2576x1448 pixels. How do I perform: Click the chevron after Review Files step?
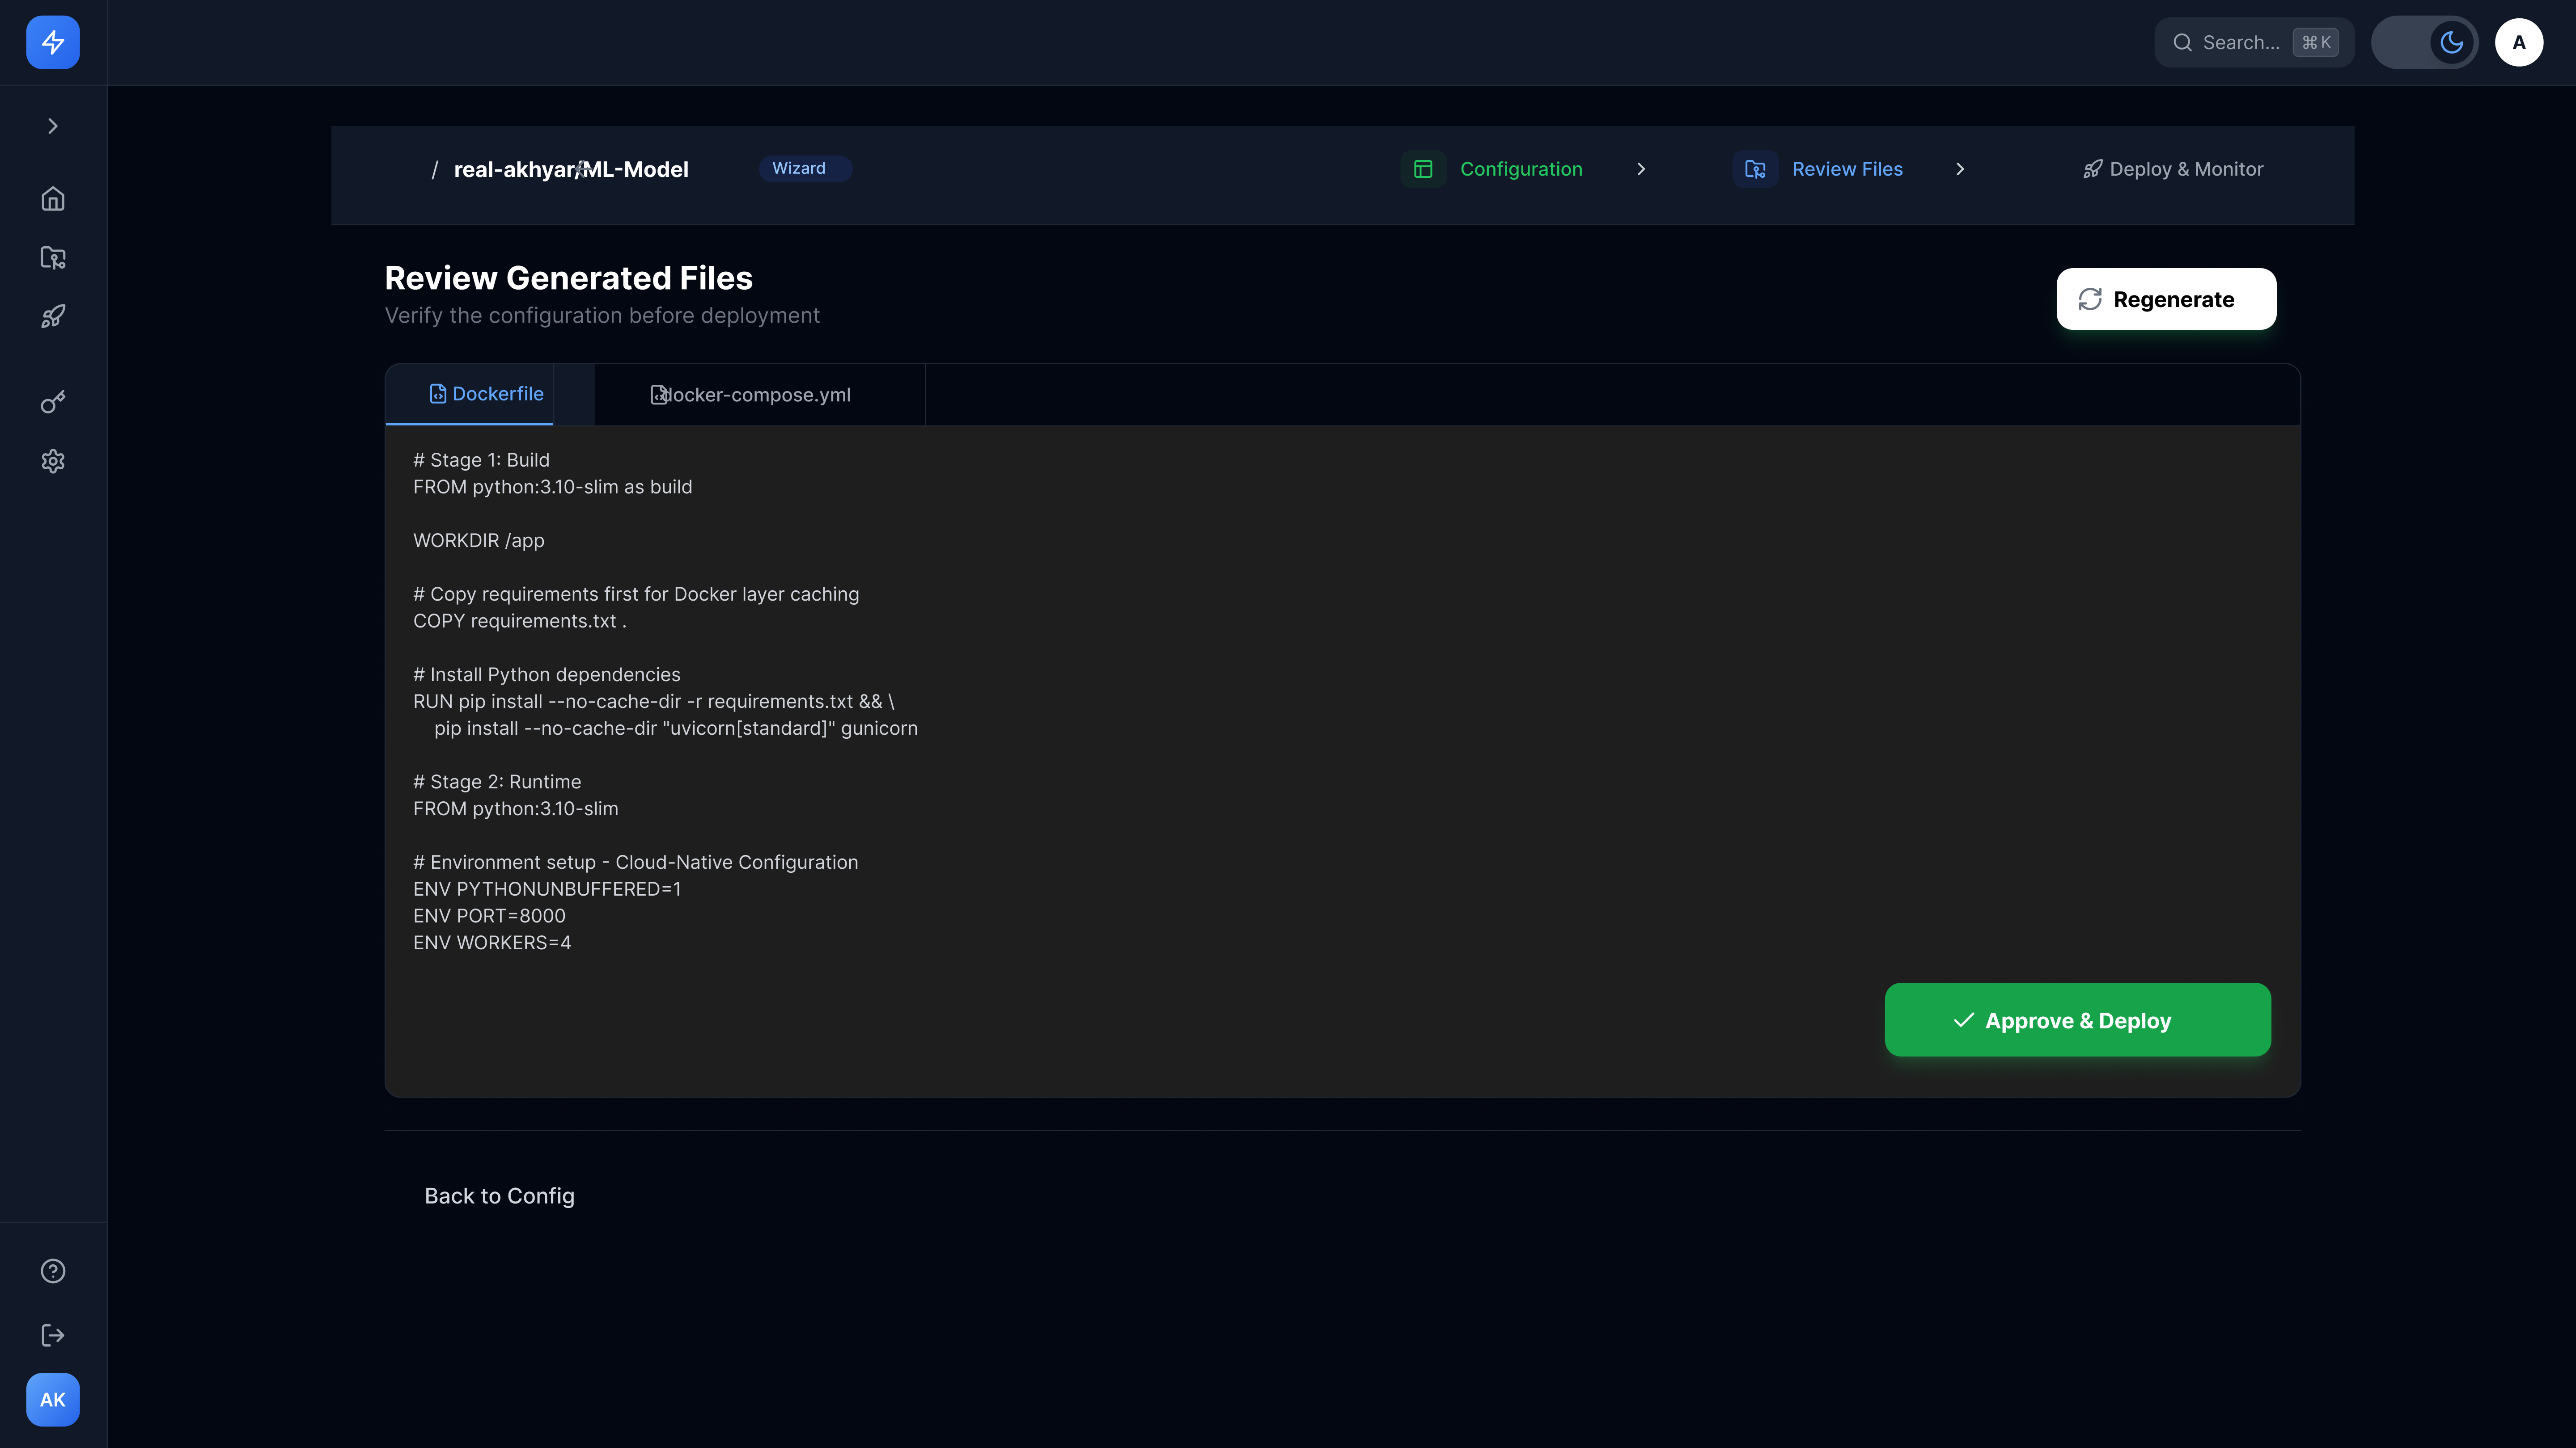point(1960,169)
